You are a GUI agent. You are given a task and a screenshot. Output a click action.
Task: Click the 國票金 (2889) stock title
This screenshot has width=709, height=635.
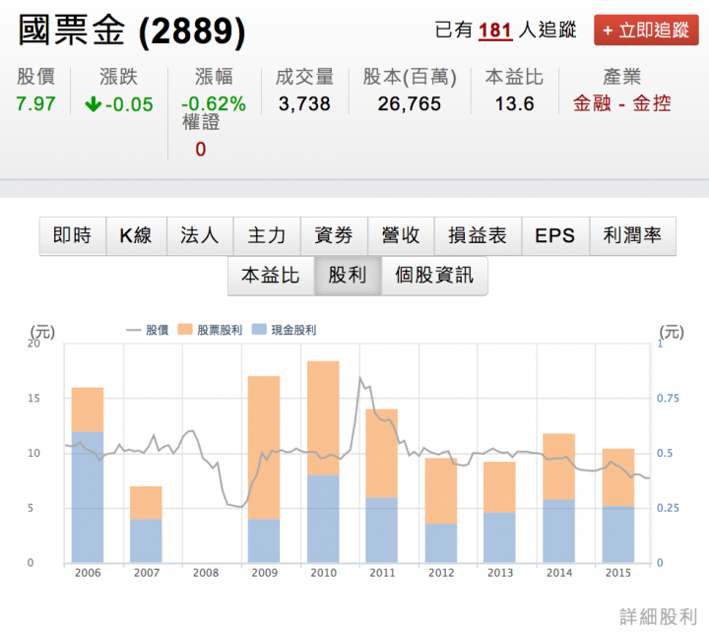pos(132,31)
